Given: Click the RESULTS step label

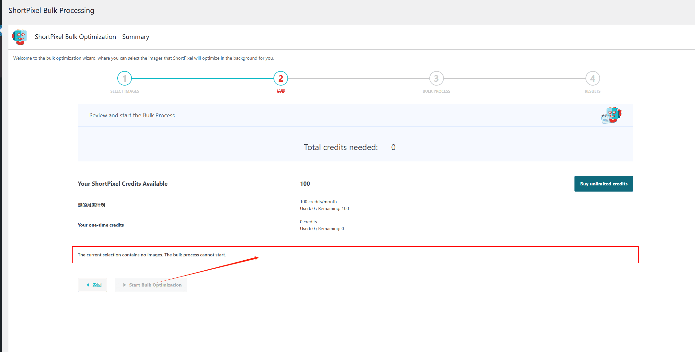Looking at the screenshot, I should tap(593, 91).
